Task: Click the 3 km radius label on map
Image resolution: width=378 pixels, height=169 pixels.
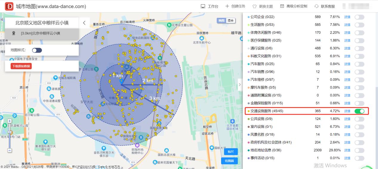Action: [155, 98]
